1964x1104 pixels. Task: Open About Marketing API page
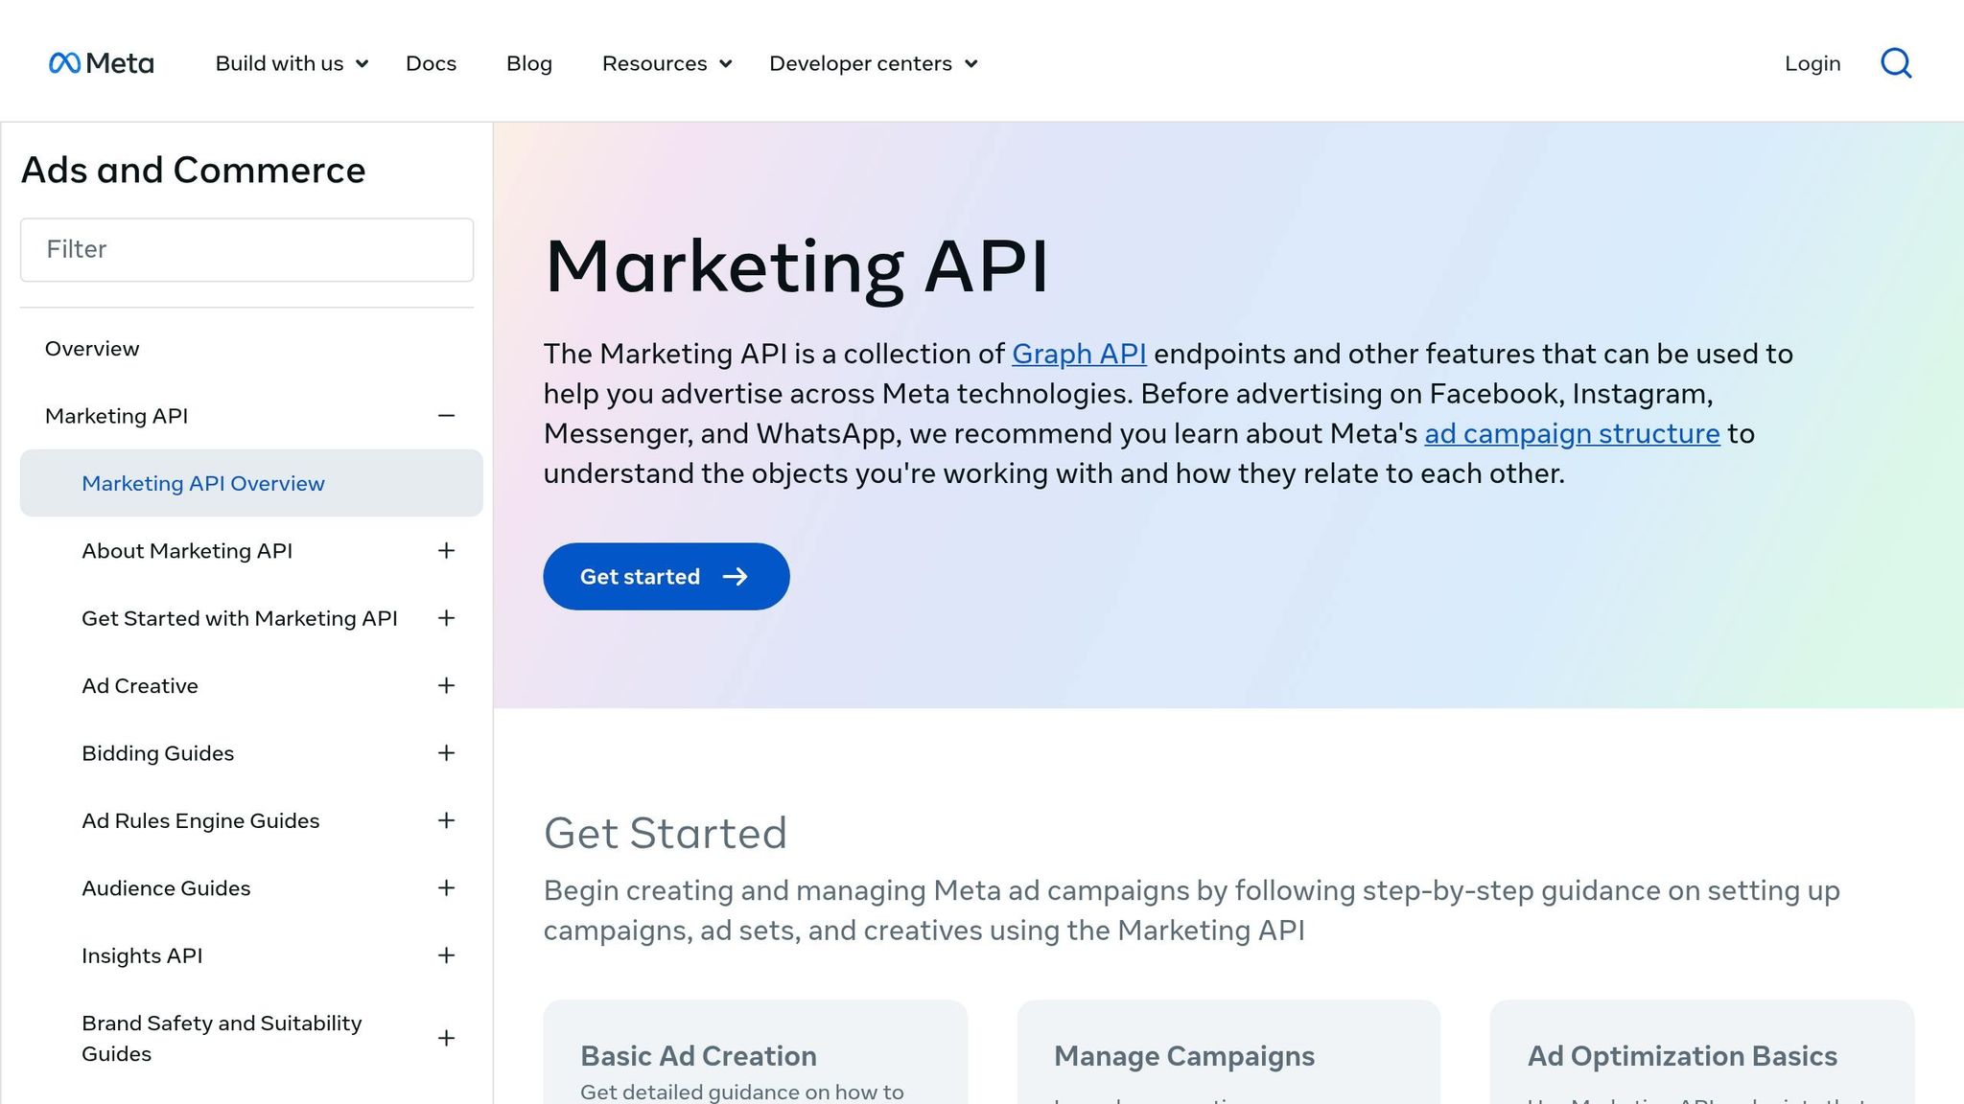click(x=187, y=551)
